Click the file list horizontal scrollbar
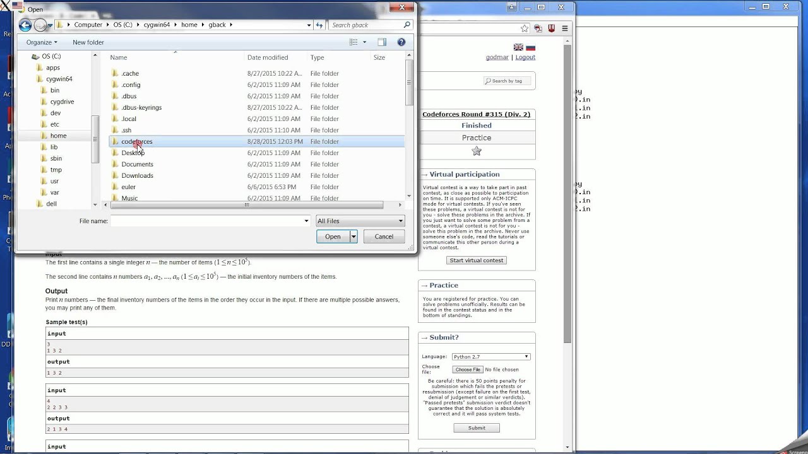Viewport: 808px width, 454px height. [247, 205]
